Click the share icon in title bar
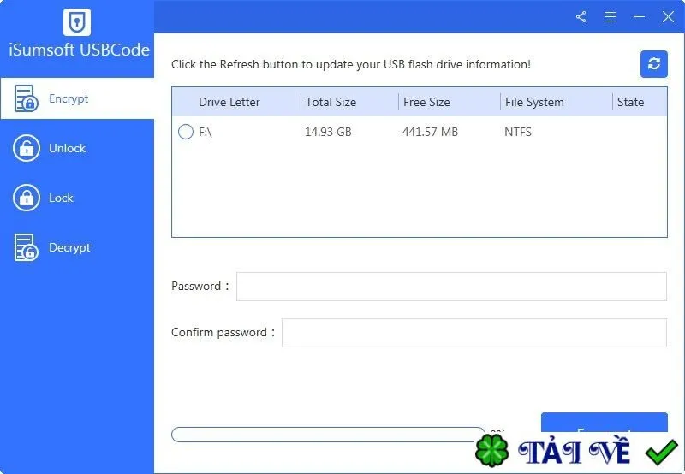Screen dimensions: 685x474 (x=581, y=17)
